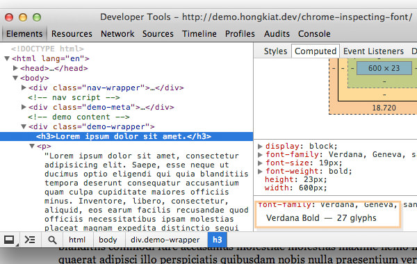Click the green zoom window button
This screenshot has width=417, height=264.
(x=37, y=17)
